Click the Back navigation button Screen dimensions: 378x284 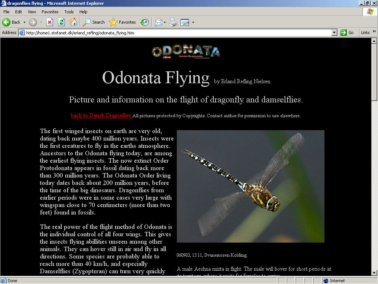11,22
